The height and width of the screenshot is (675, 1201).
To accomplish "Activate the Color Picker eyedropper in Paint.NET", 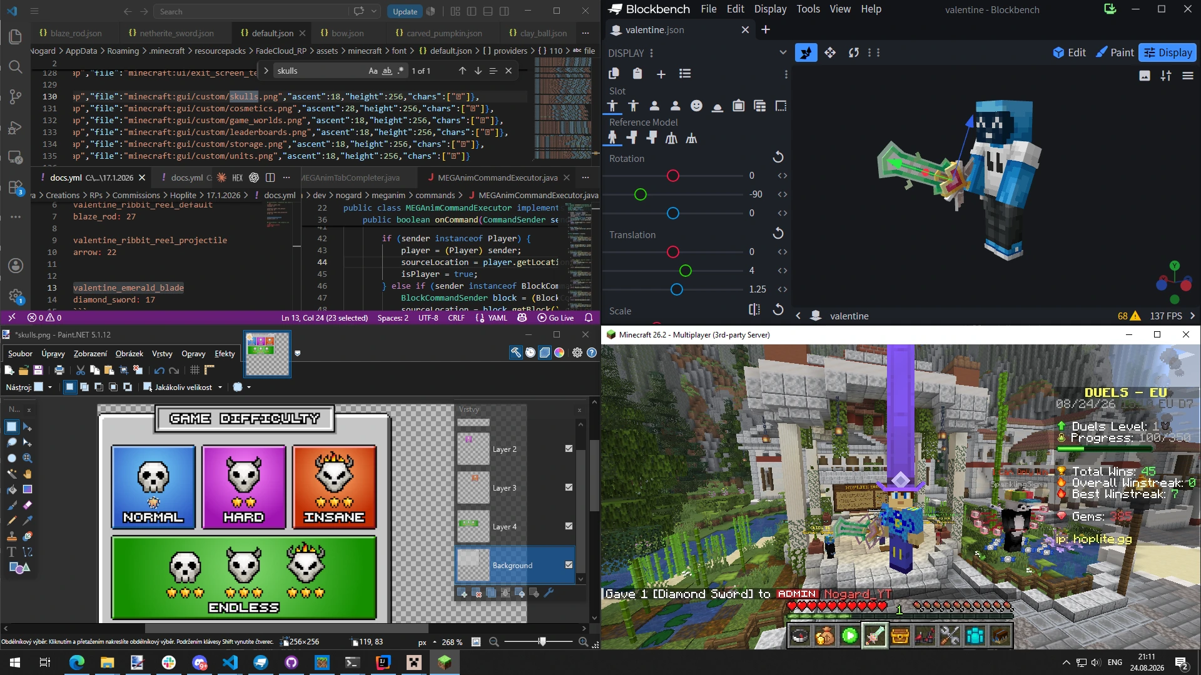I will pyautogui.click(x=28, y=521).
